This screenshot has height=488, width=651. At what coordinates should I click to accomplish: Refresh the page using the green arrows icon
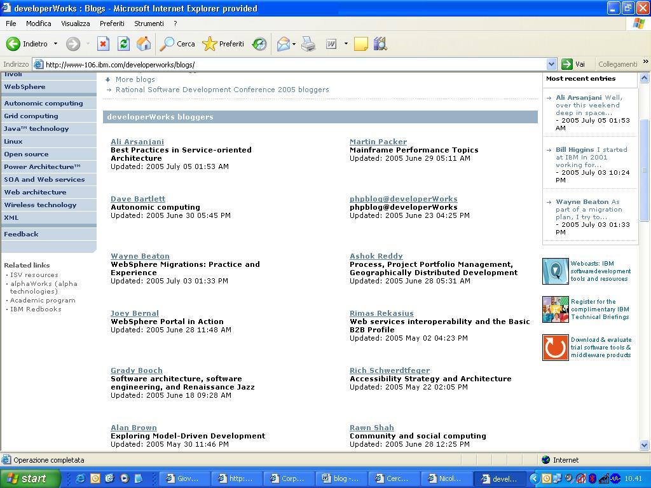tap(123, 44)
